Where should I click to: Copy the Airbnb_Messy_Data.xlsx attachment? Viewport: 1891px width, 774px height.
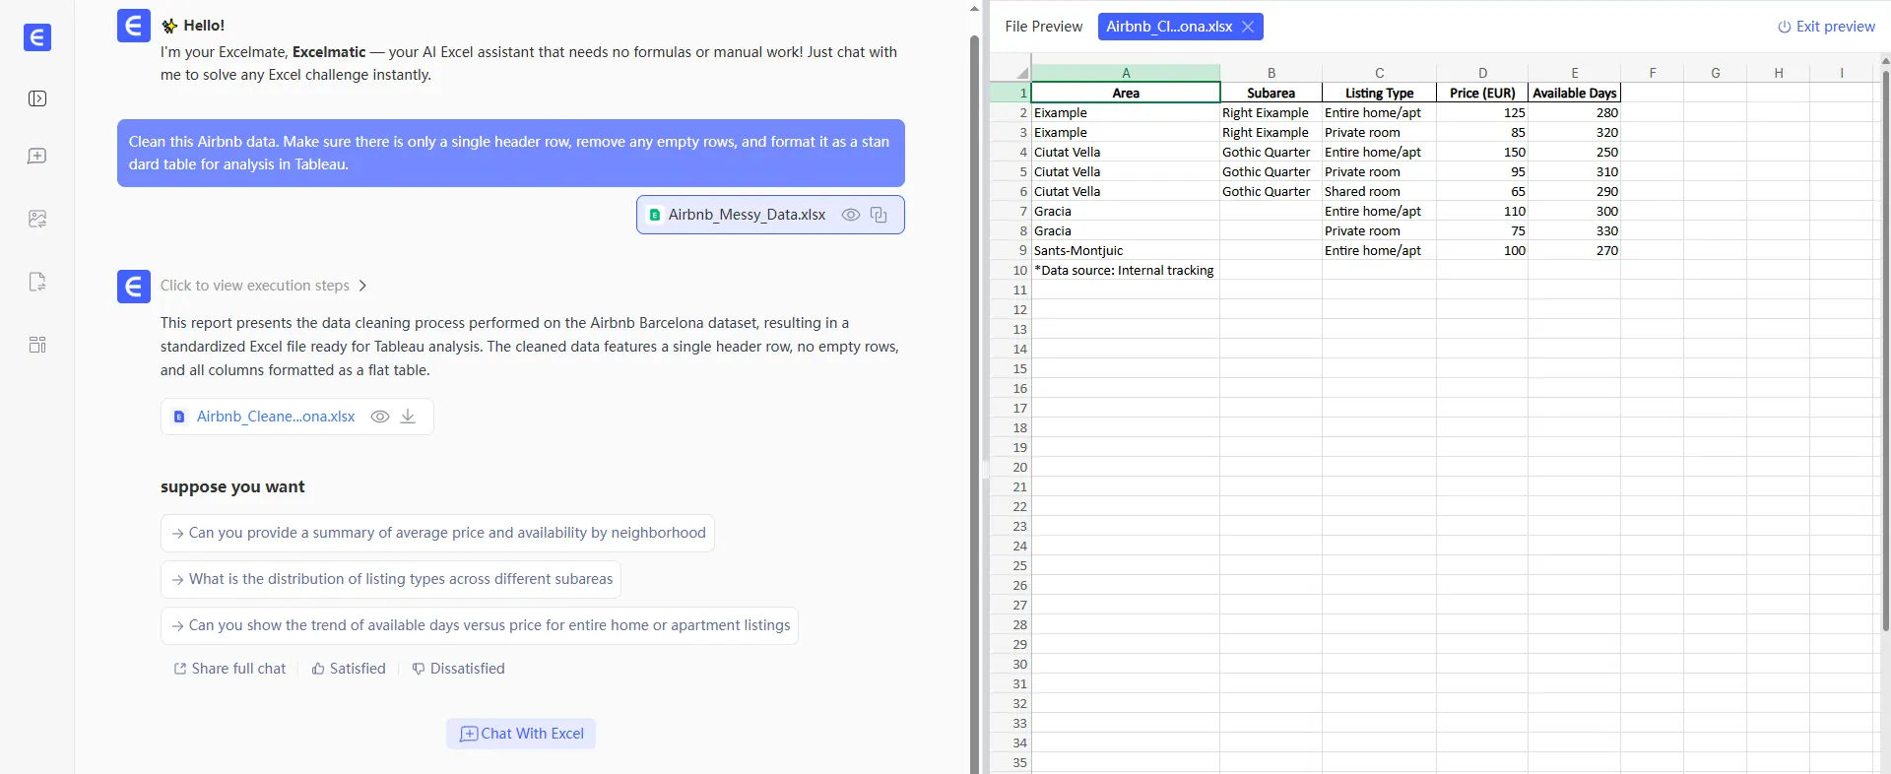point(879,215)
